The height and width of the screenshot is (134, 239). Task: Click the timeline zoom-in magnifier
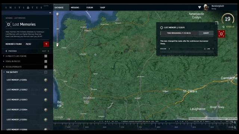235,122
